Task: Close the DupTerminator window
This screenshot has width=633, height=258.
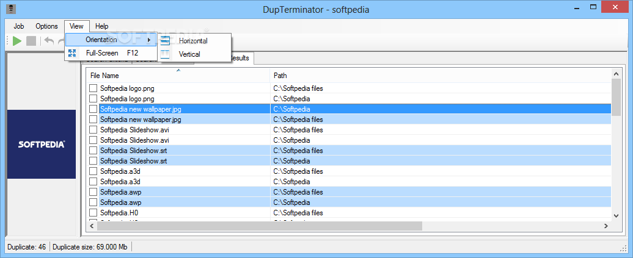Action: (615, 7)
